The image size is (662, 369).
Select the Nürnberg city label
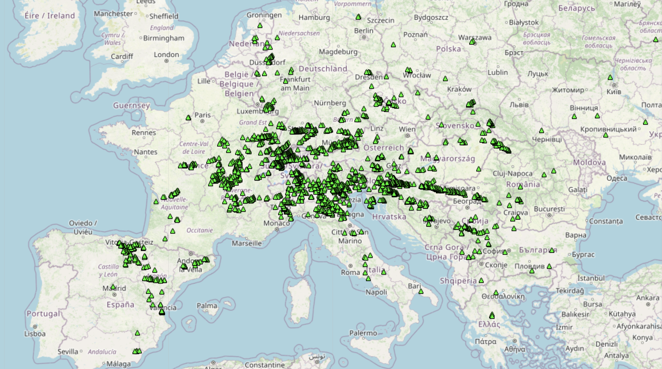[x=330, y=103]
